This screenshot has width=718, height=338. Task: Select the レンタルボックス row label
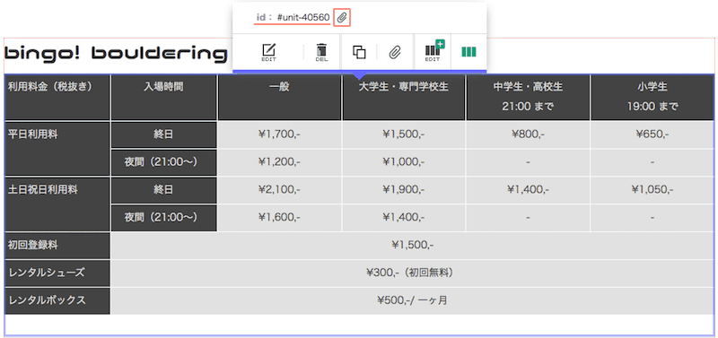pyautogui.click(x=57, y=301)
